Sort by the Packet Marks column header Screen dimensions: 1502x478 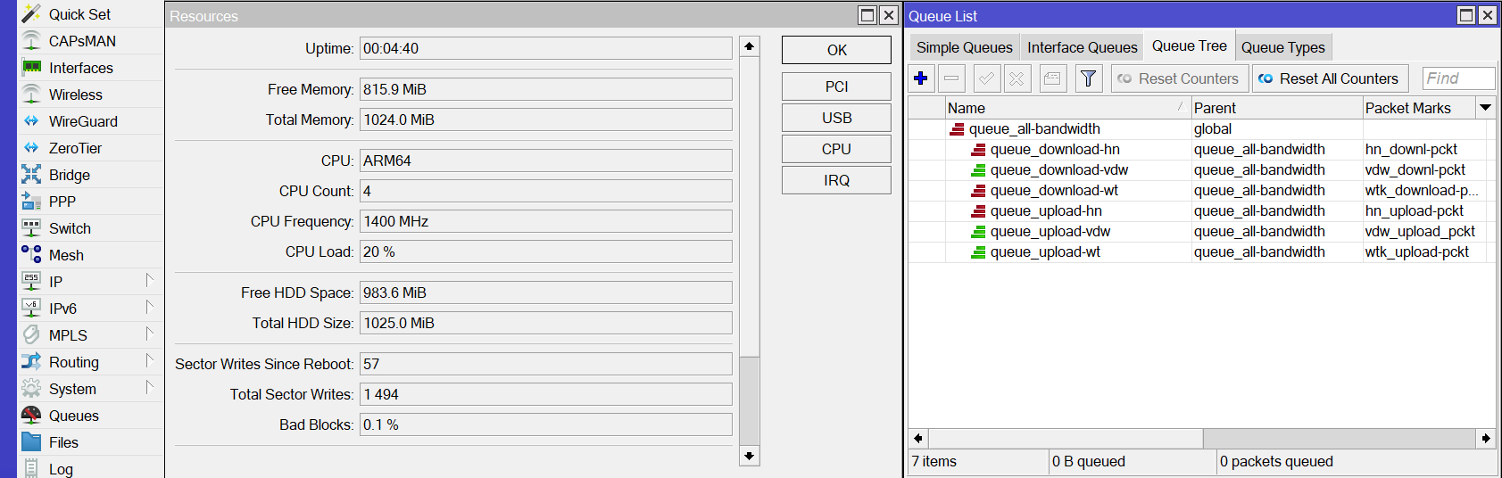pyautogui.click(x=1418, y=108)
